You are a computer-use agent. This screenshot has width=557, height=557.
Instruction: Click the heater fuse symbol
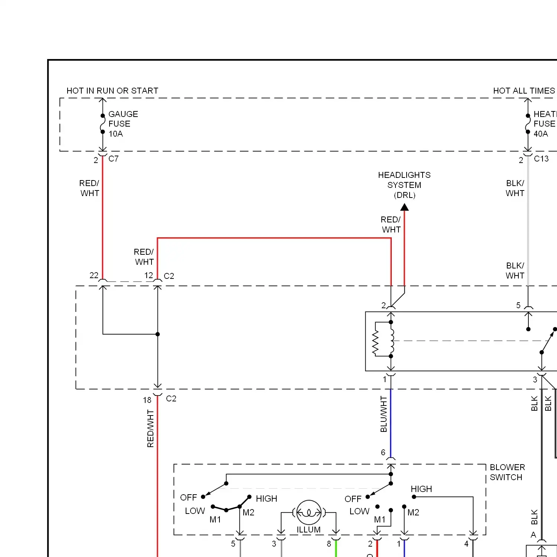[528, 124]
